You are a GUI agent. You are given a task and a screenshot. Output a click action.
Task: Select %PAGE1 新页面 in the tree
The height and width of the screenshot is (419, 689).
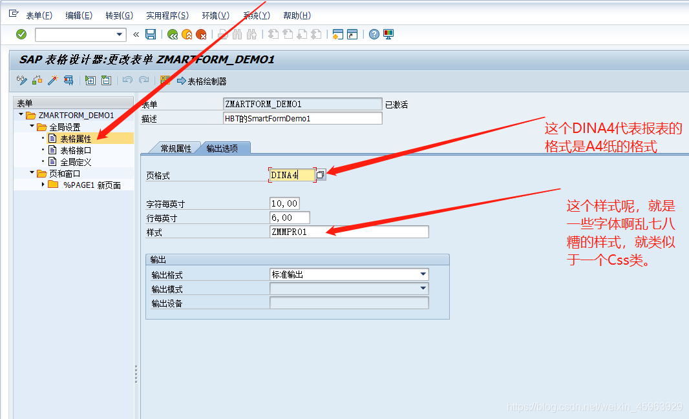[x=91, y=185]
